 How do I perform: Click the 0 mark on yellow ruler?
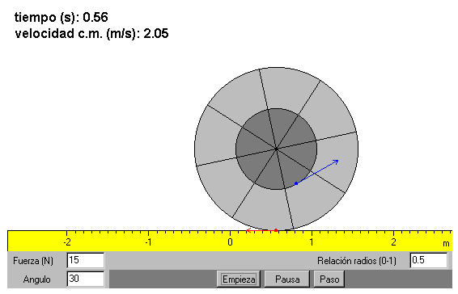tap(230, 242)
